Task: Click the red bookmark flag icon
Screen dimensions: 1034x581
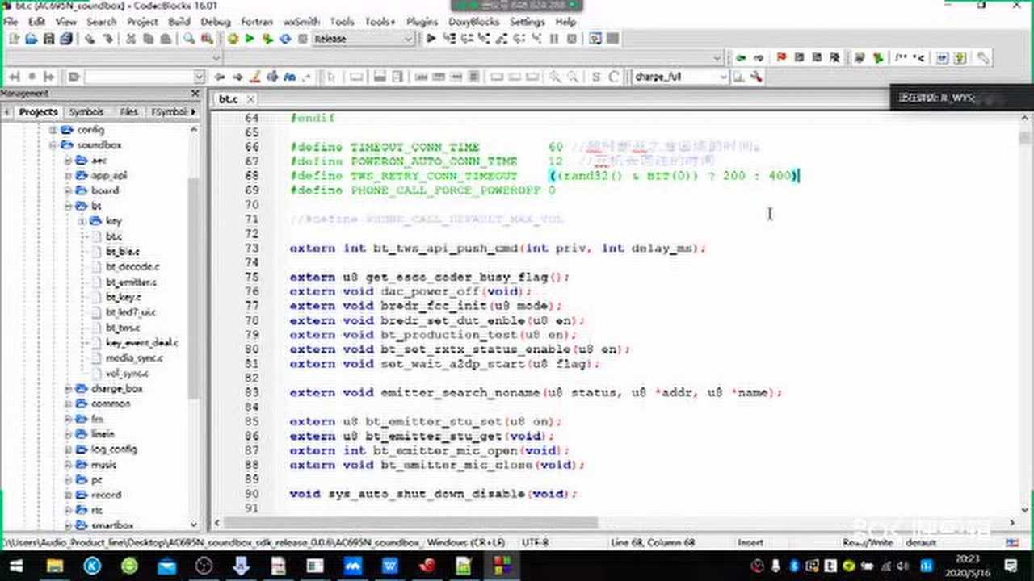Action: 781,58
